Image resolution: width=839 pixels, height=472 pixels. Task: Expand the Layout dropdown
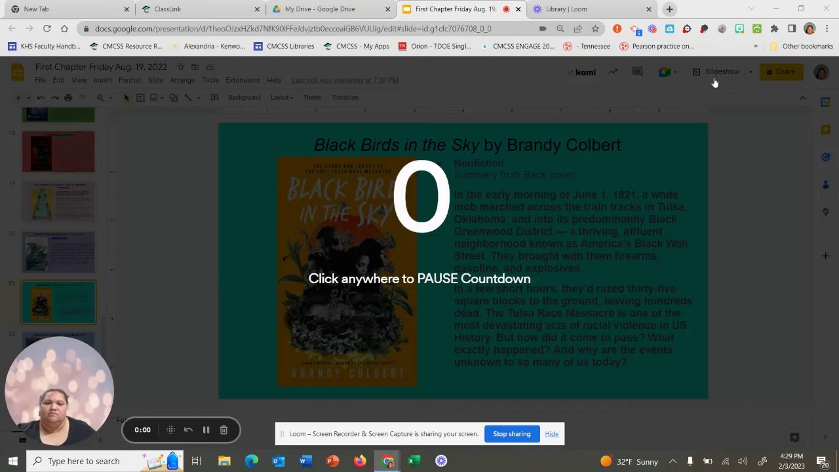tap(282, 98)
